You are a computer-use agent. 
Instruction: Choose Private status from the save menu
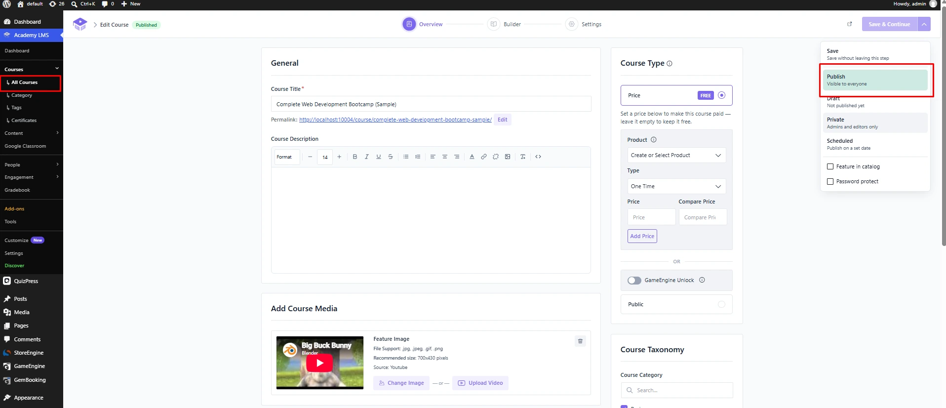[875, 123]
